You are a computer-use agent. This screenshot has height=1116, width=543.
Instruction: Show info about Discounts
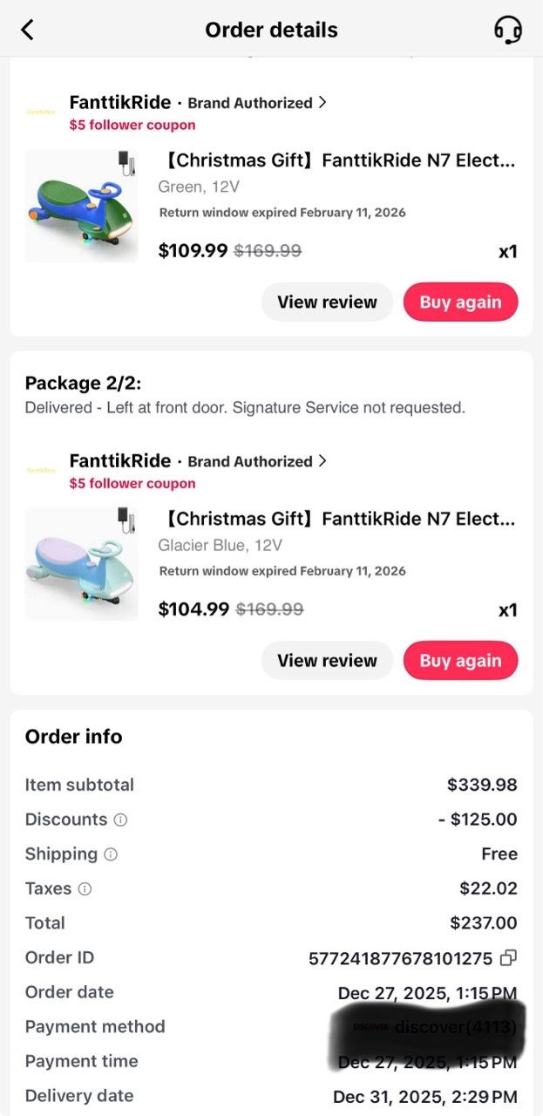click(120, 820)
